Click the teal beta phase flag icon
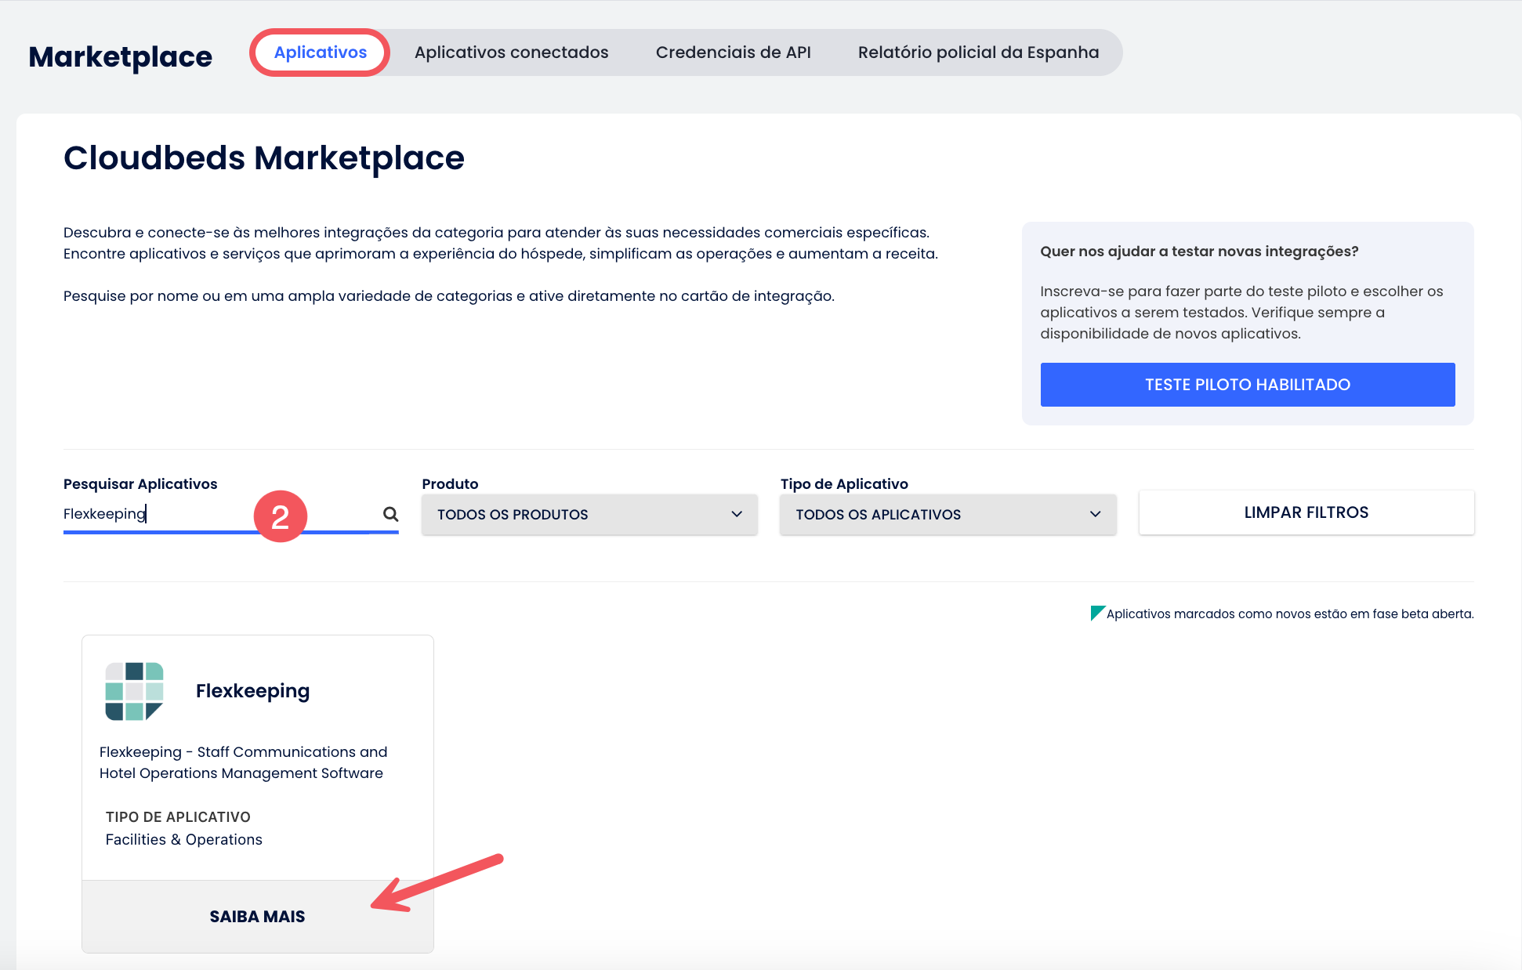The width and height of the screenshot is (1522, 970). point(1097,612)
